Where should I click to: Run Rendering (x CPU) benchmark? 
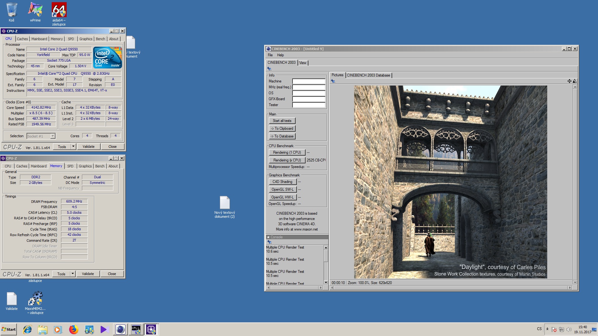287,160
